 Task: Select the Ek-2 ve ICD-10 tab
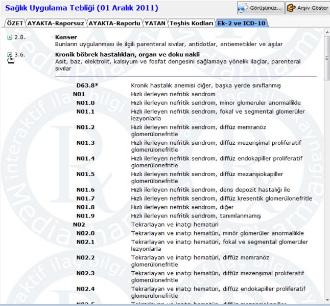tap(242, 23)
